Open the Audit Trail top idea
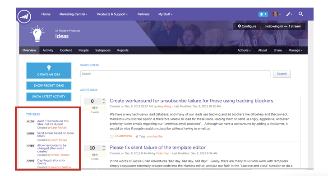The width and height of the screenshot is (328, 176). point(53,122)
